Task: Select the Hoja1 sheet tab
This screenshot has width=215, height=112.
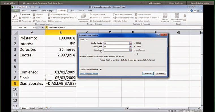Action: [x=25, y=108]
